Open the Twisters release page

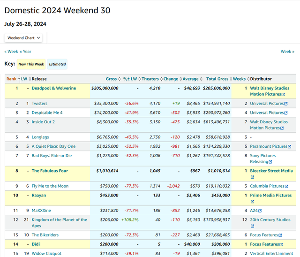click(x=40, y=103)
